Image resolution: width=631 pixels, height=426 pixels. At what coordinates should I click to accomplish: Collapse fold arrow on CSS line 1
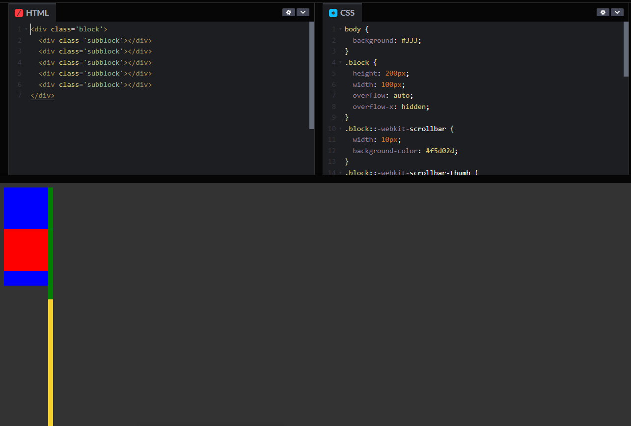tap(340, 29)
